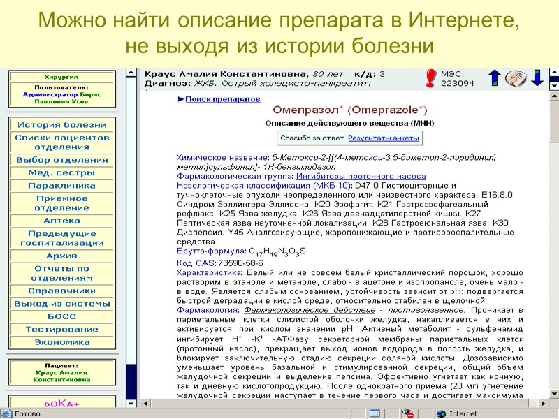Open Справочники menu item
The image size is (559, 419).
click(x=62, y=291)
